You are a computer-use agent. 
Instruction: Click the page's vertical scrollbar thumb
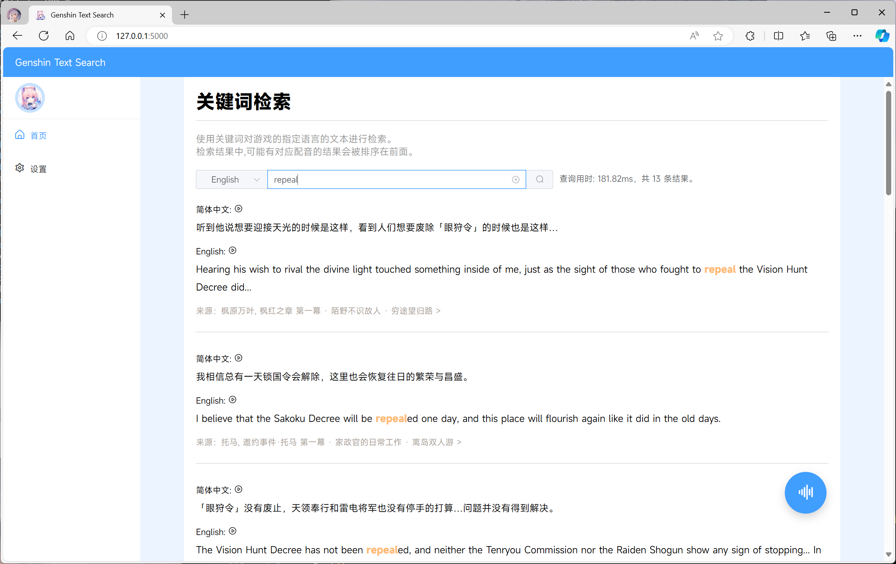click(x=888, y=143)
